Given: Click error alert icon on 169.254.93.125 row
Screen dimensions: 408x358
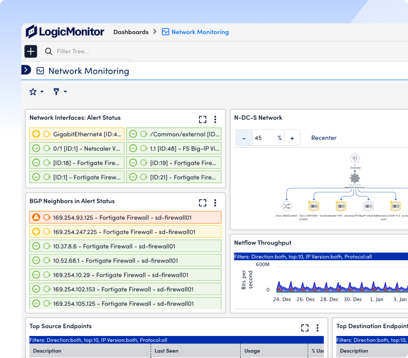Looking at the screenshot, I should click(36, 217).
